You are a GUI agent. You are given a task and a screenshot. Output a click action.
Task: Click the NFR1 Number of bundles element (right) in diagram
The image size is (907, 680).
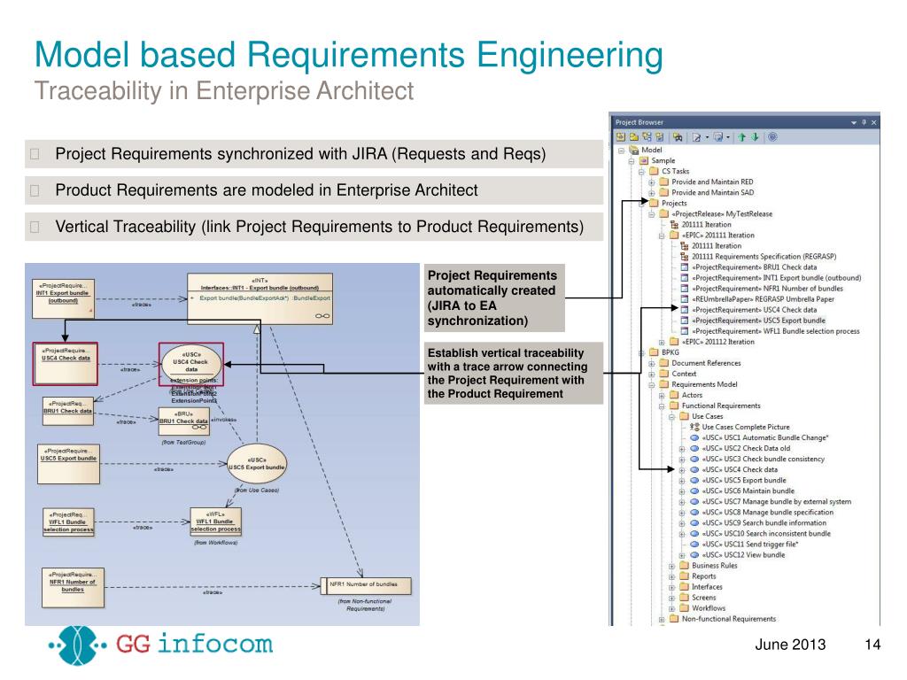(366, 586)
